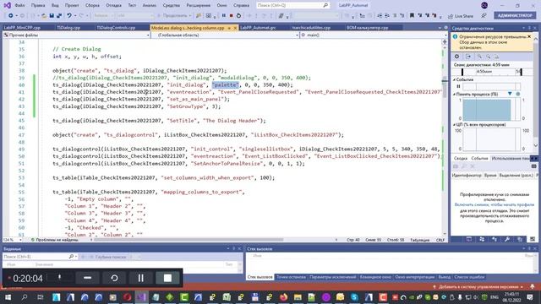Switch to Список ошибок tab
The image size is (541, 304).
click(469, 277)
